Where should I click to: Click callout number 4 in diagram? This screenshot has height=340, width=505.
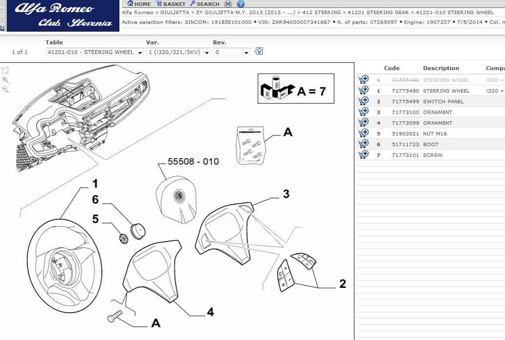[x=210, y=312]
